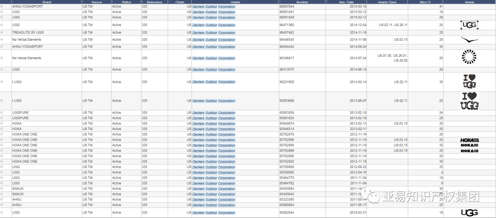Click Nice class 41 in first row
This screenshot has width=496, height=218.
pos(441,6)
